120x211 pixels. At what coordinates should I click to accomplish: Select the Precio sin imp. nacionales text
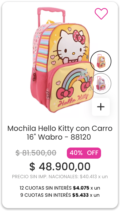[60, 177]
